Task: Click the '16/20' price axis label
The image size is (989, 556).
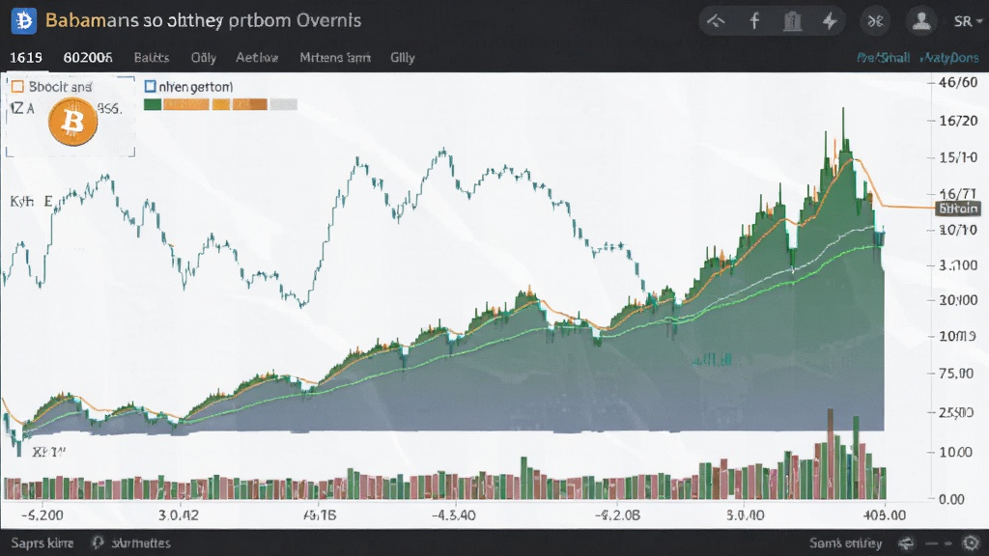Action: click(x=958, y=121)
